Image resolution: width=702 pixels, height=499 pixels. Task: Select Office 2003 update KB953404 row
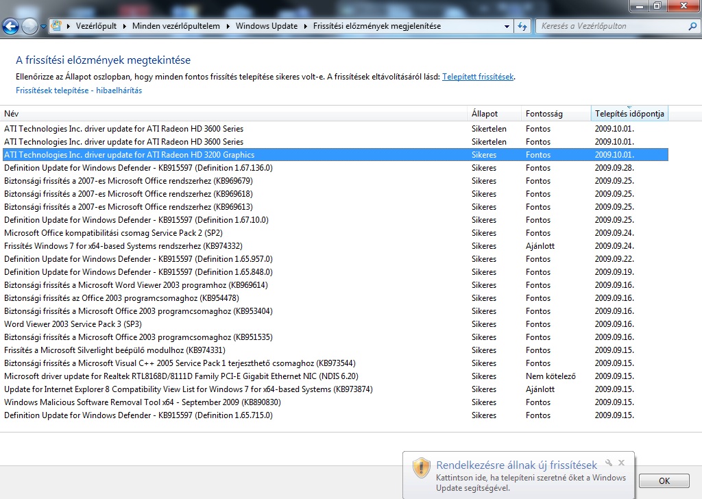coord(335,311)
